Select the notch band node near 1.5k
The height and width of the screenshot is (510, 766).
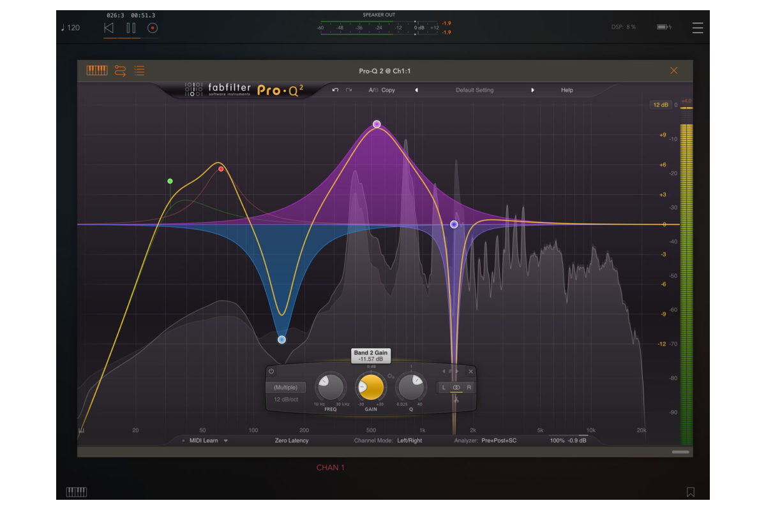tap(454, 224)
